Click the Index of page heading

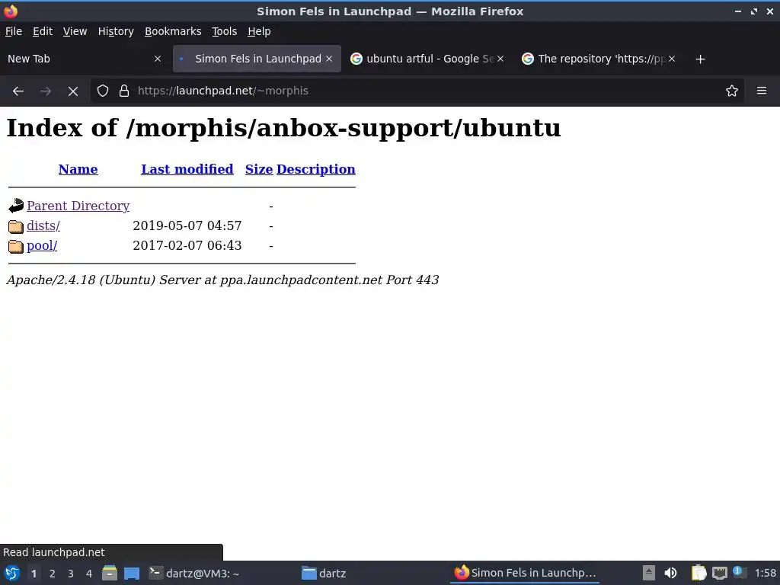(283, 128)
